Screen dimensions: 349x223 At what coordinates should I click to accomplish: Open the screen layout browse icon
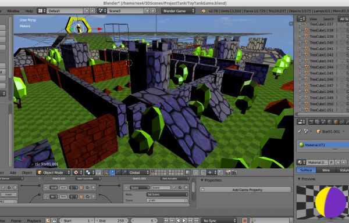click(x=42, y=10)
